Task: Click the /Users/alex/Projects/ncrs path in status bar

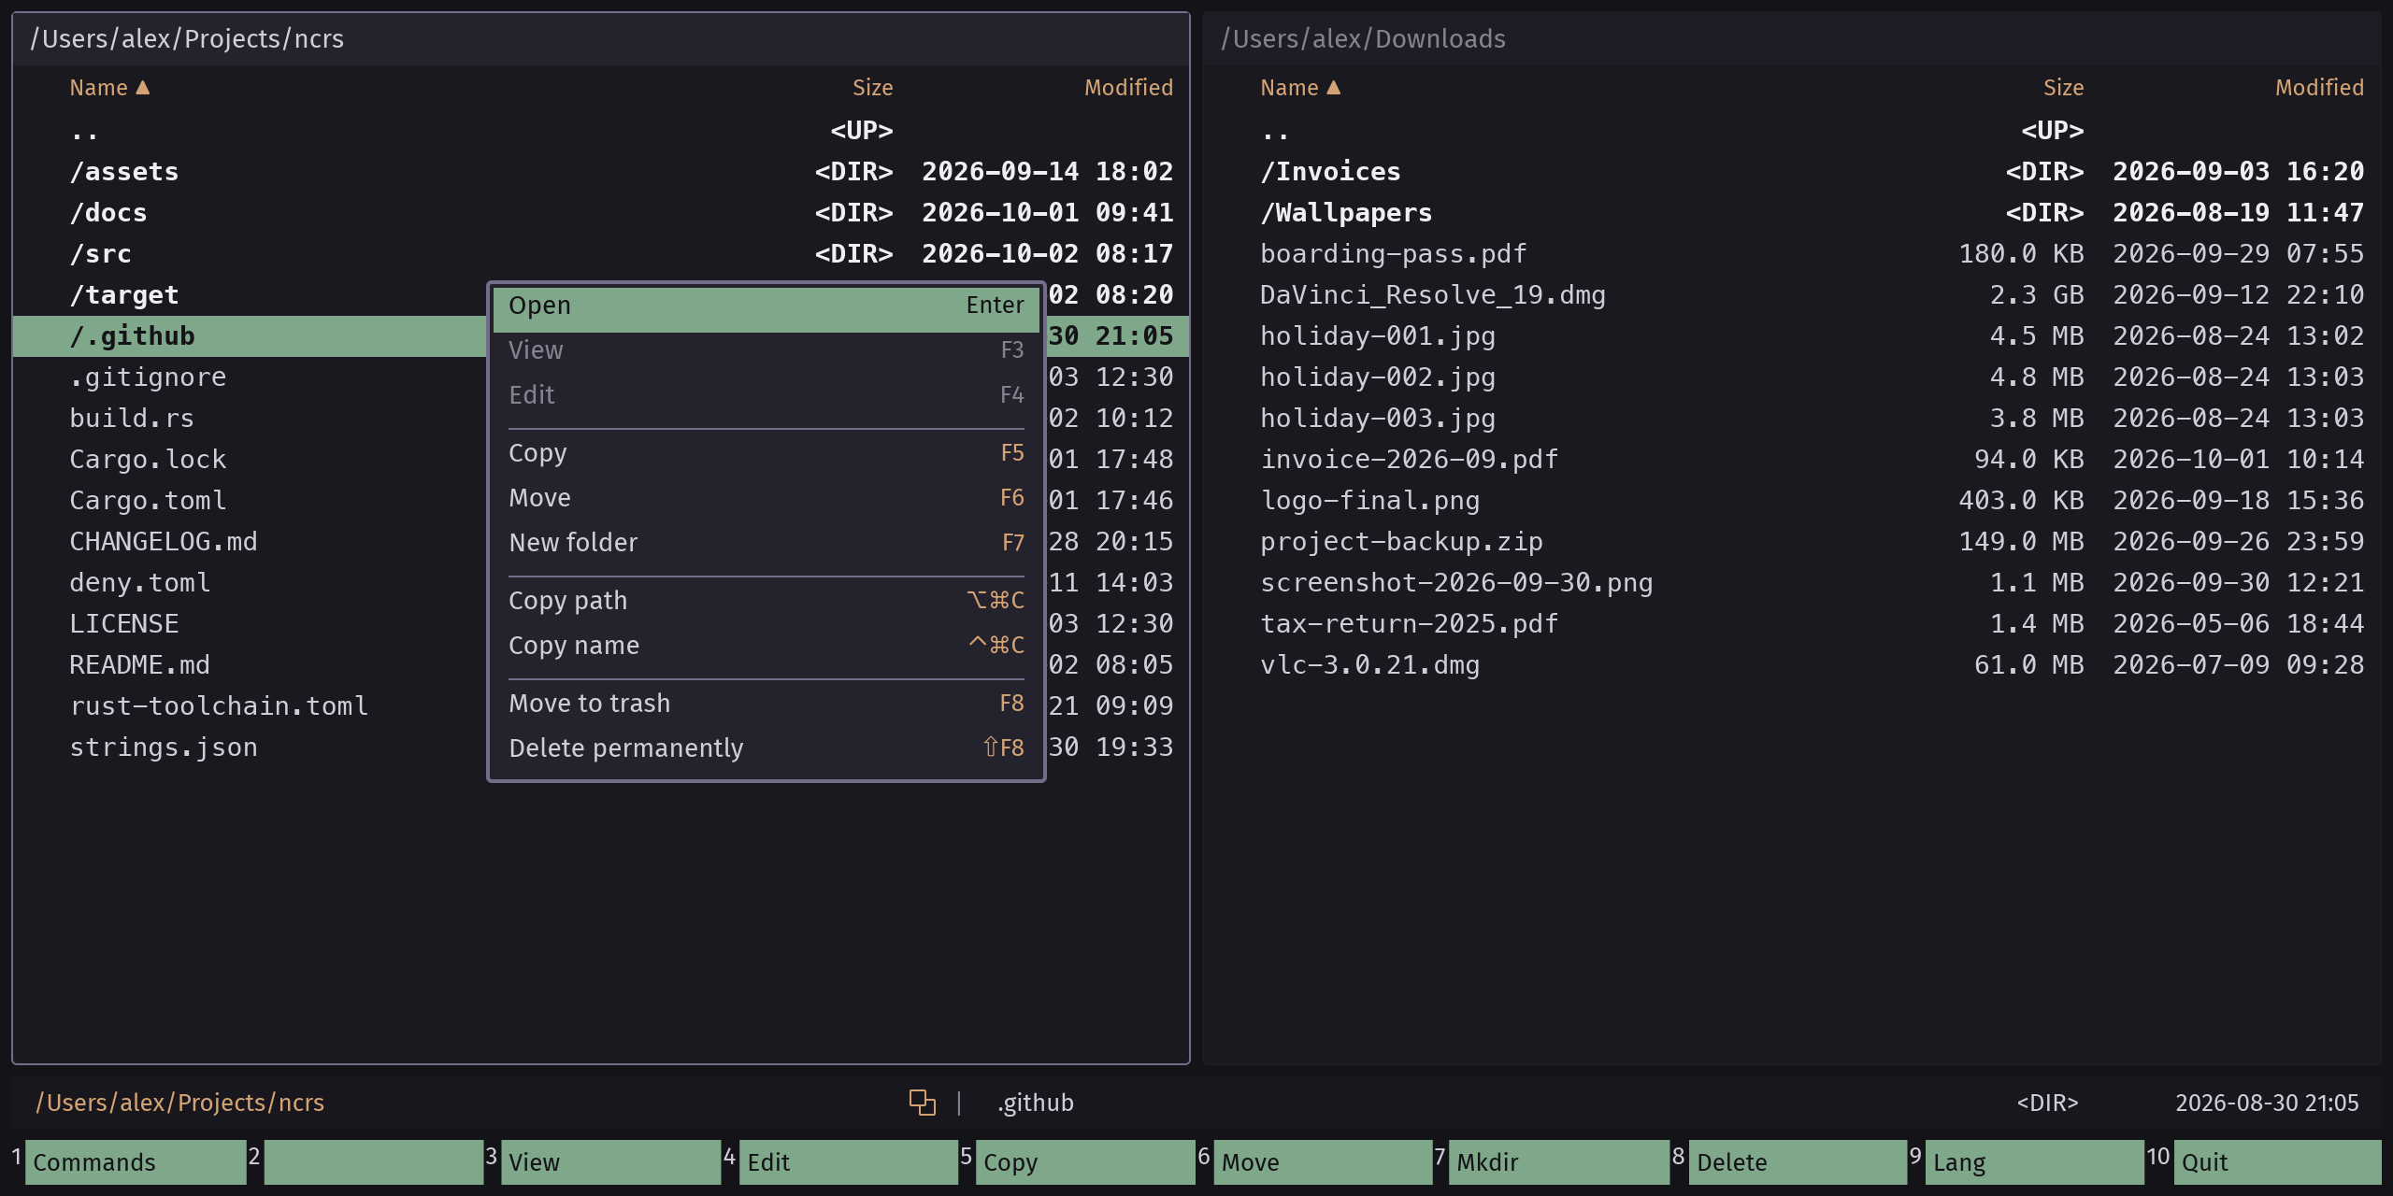Action: [180, 1103]
